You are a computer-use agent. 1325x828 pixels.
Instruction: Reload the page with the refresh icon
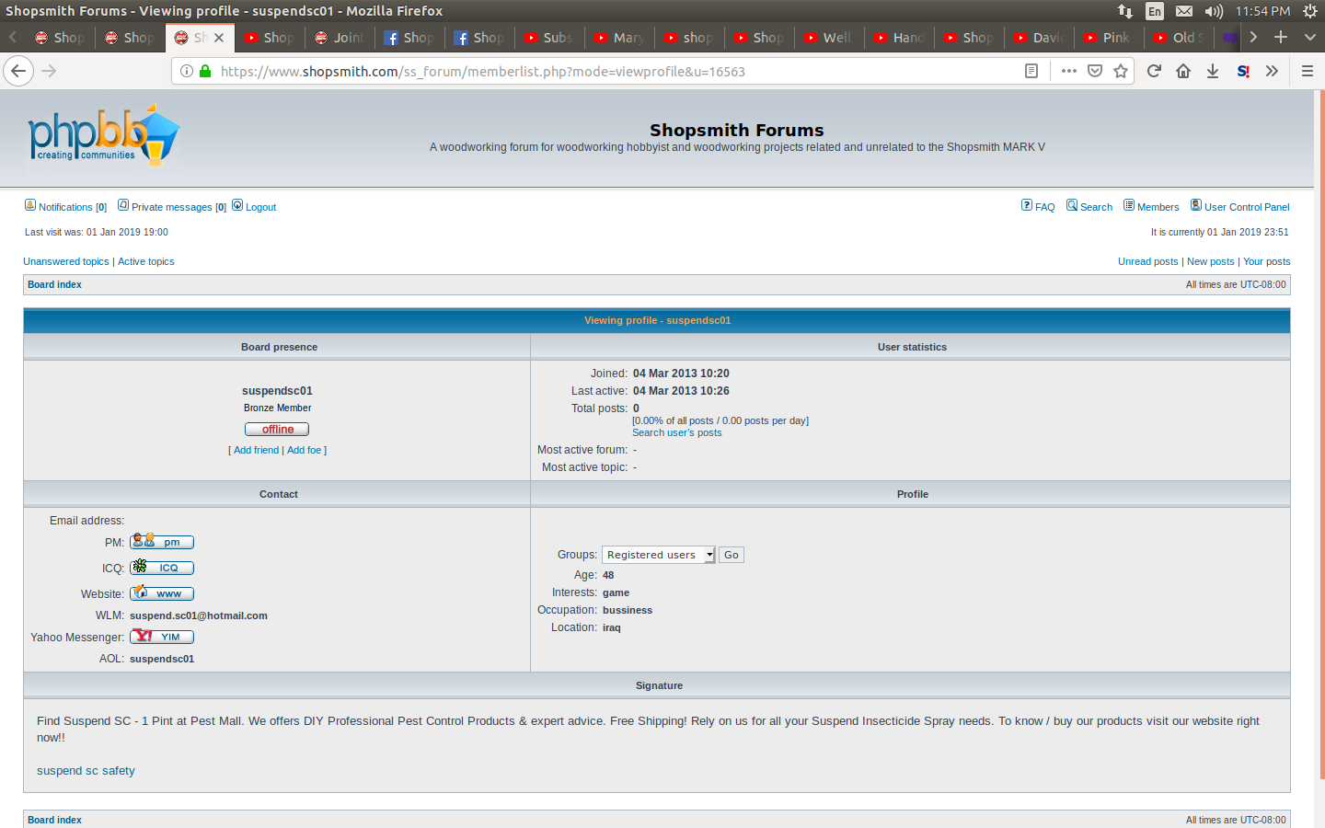point(1154,71)
